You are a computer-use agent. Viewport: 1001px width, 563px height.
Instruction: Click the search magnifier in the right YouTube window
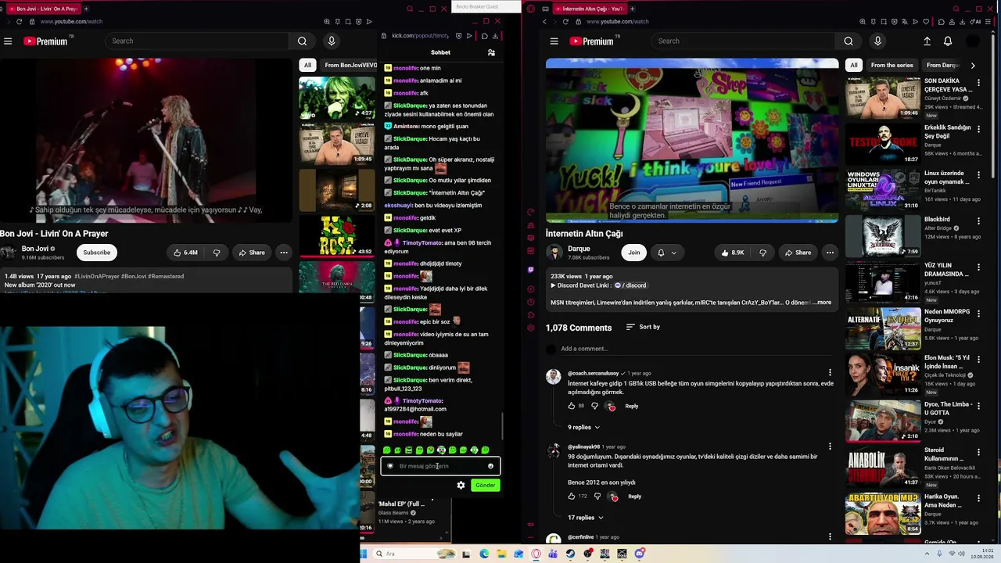pyautogui.click(x=849, y=41)
